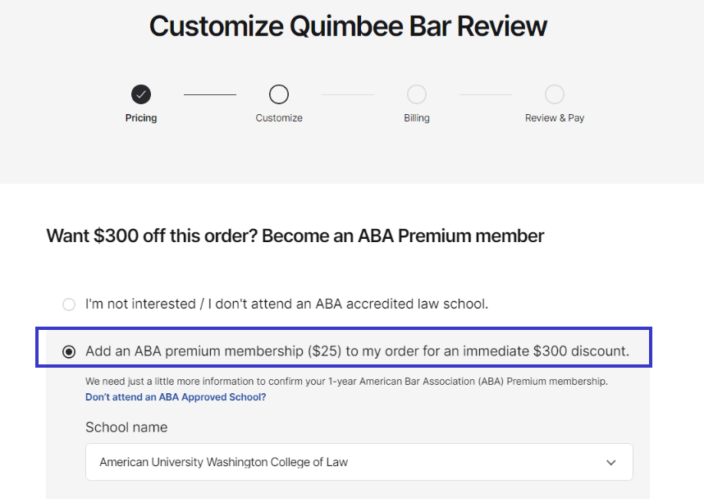Click the Customize step circle indicator
The width and height of the screenshot is (704, 499).
[279, 94]
